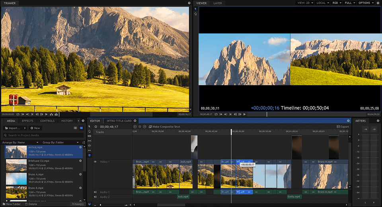
Task: Click the New Folder button
Action: pos(11,204)
